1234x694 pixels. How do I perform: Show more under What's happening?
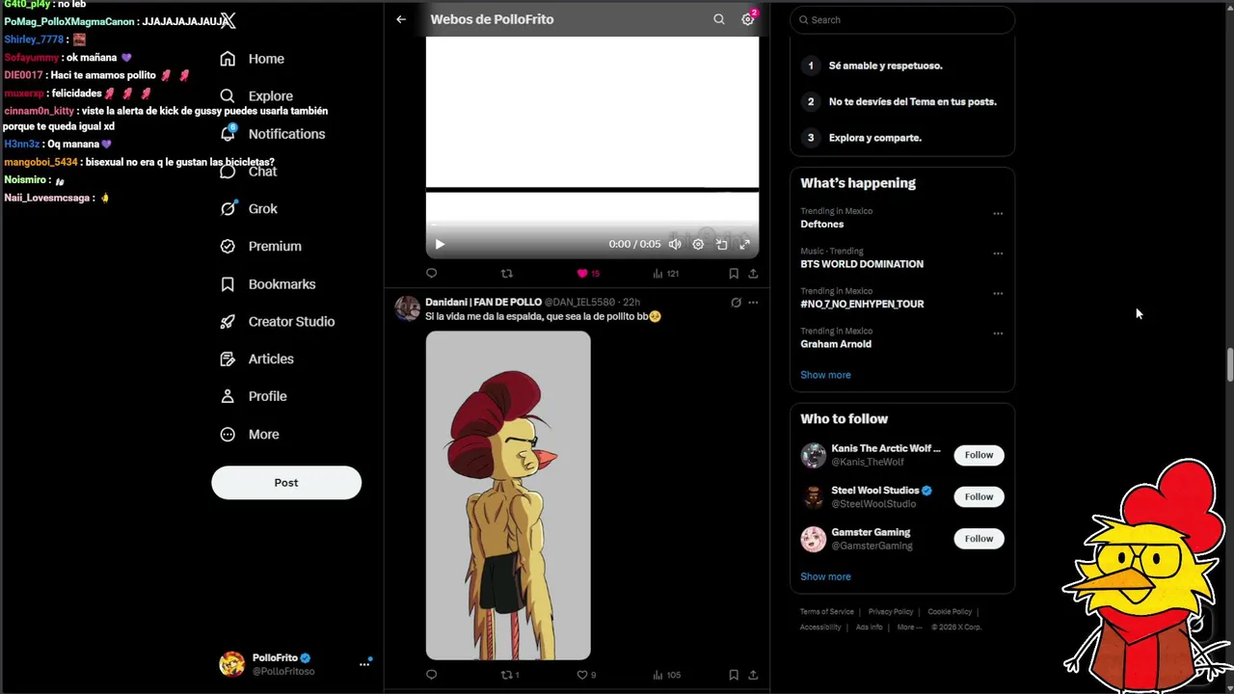(825, 375)
